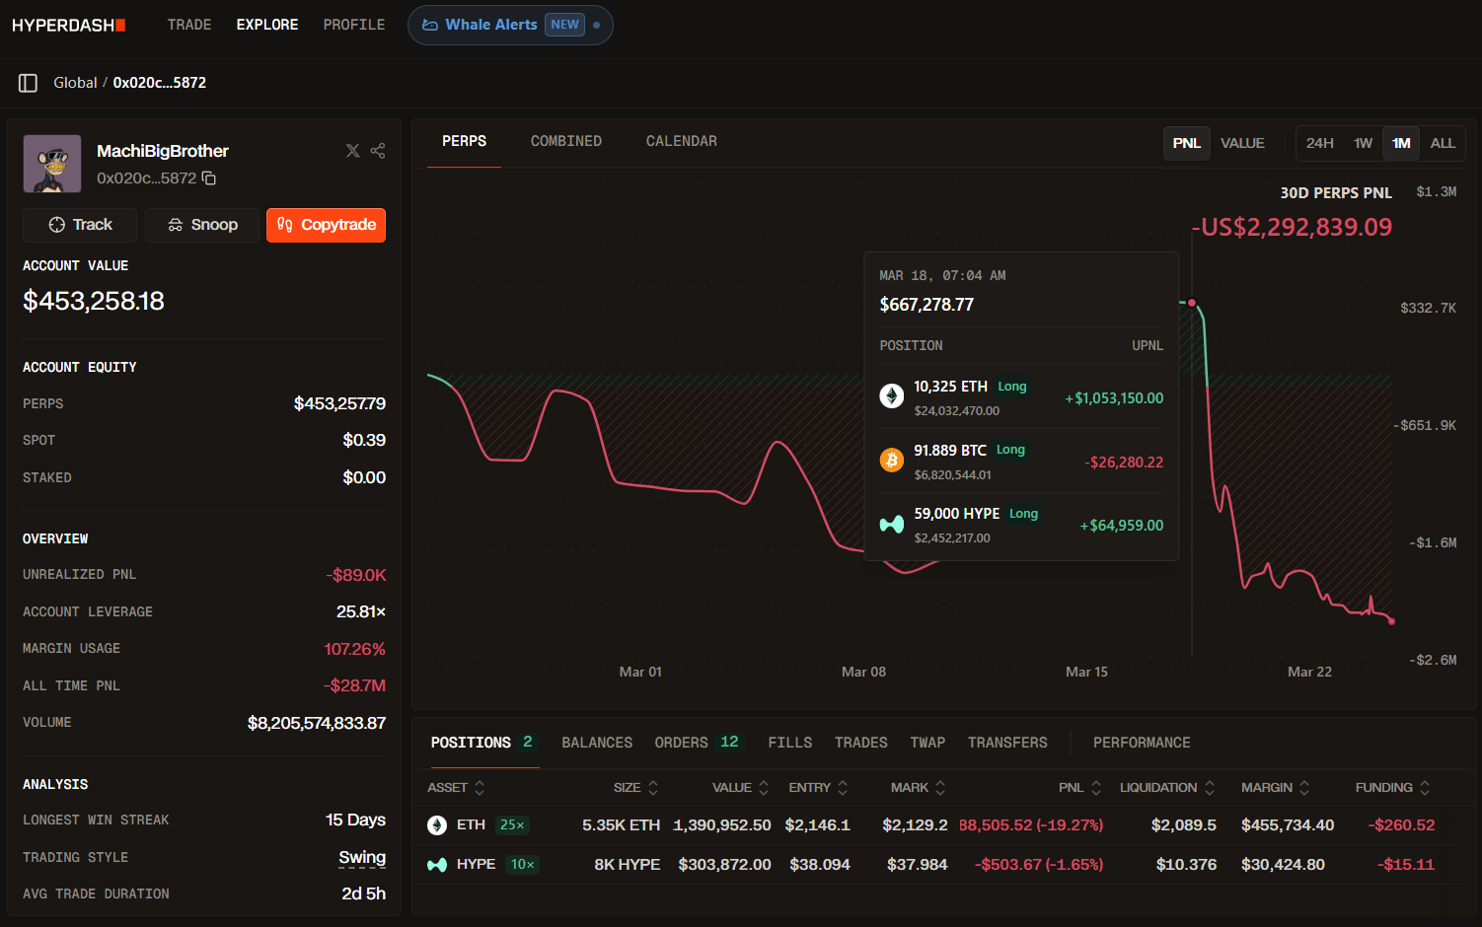This screenshot has width=1482, height=927.
Task: Show PNL chart mode
Action: click(1187, 143)
